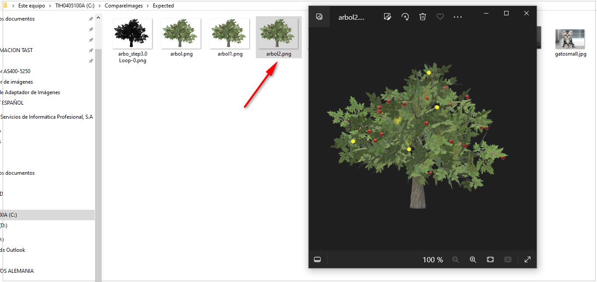Open the gatosmall.jpg cat image
597x282 pixels.
[x=569, y=39]
